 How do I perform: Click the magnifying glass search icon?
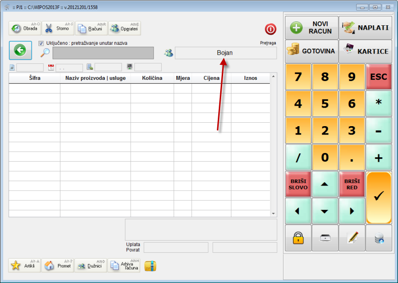coord(45,53)
